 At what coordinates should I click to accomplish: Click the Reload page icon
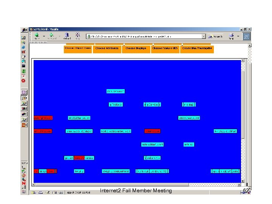pos(67,35)
